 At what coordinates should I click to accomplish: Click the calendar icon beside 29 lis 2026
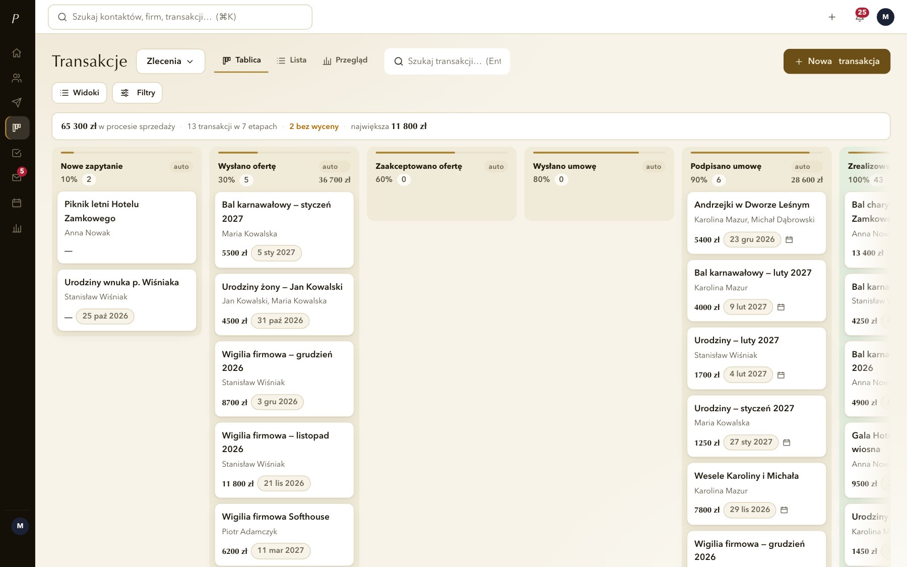pos(784,510)
